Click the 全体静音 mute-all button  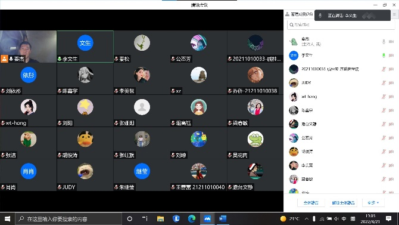pyautogui.click(x=311, y=203)
